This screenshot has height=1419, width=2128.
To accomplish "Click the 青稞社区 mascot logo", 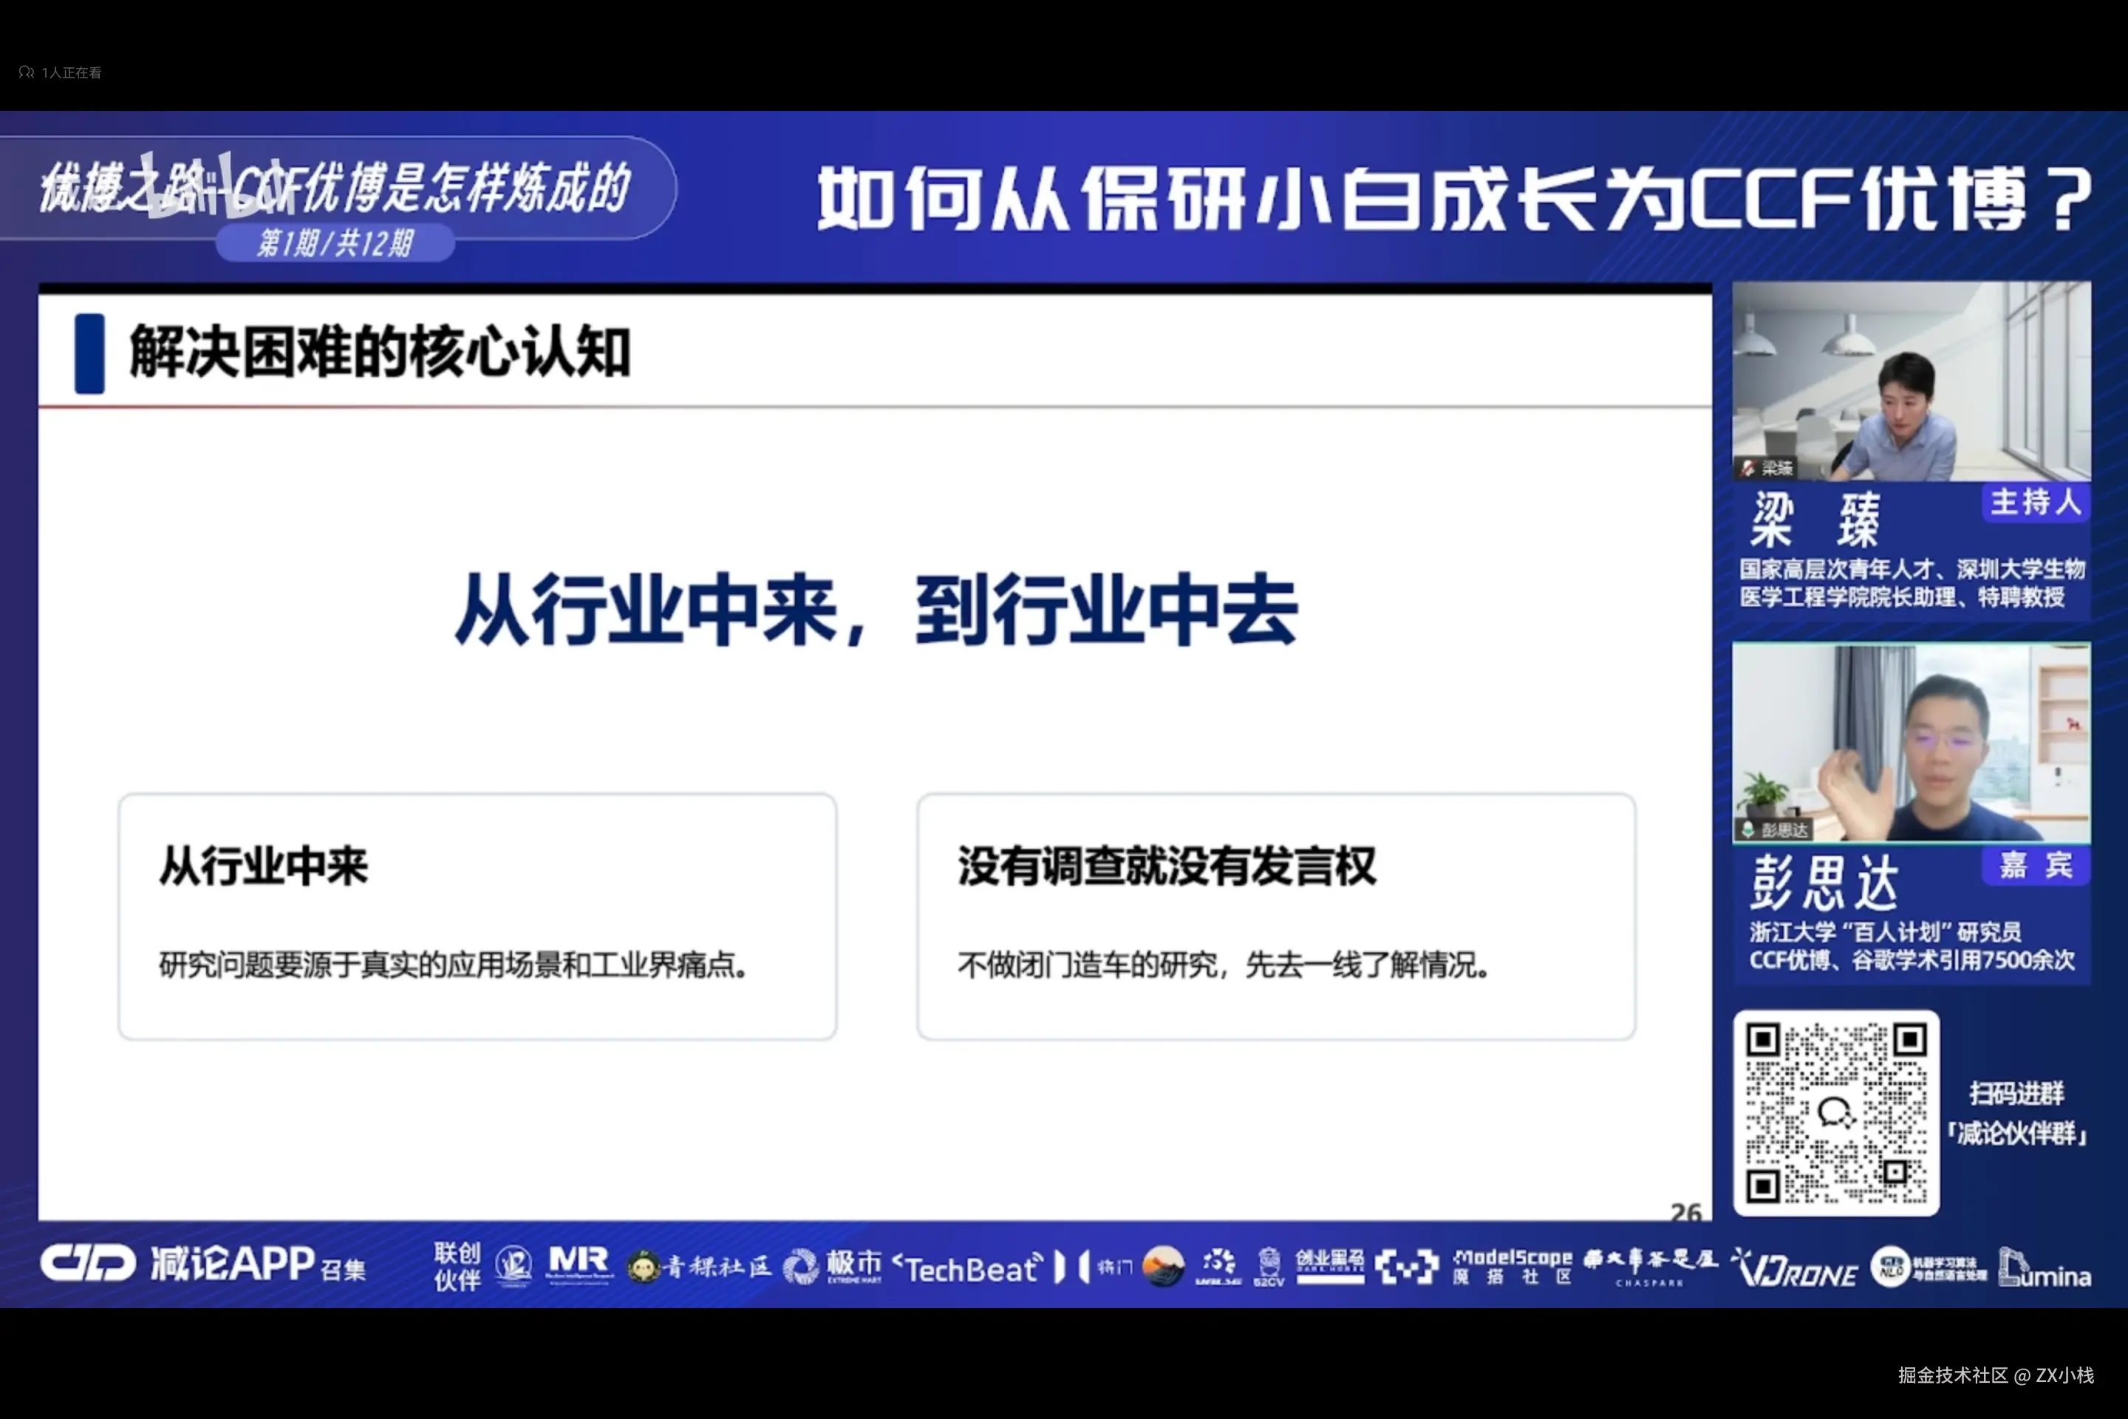I will point(644,1266).
